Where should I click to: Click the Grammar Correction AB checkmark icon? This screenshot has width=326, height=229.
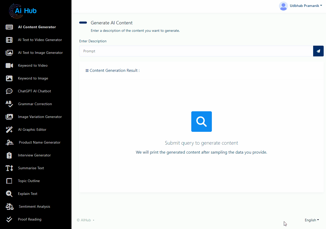click(x=9, y=104)
